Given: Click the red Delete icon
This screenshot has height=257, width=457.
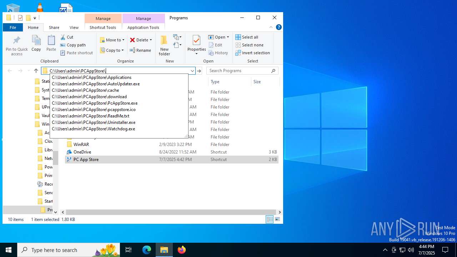Looking at the screenshot, I should (x=132, y=40).
